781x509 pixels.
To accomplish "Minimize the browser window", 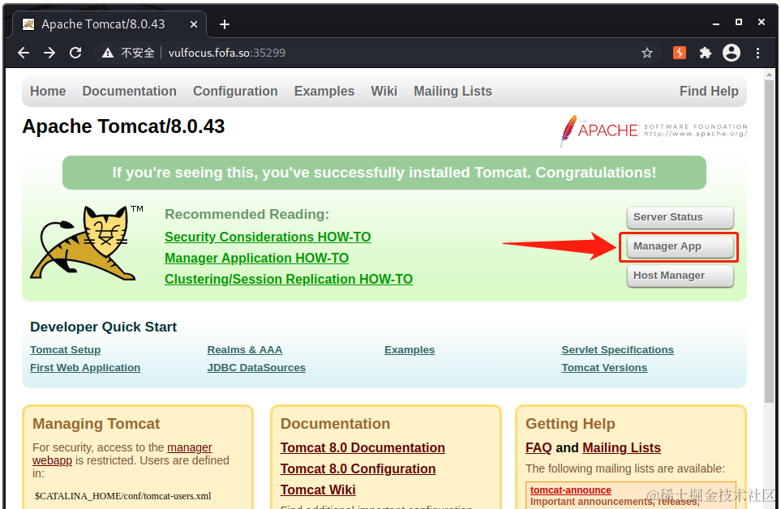I will click(x=716, y=23).
